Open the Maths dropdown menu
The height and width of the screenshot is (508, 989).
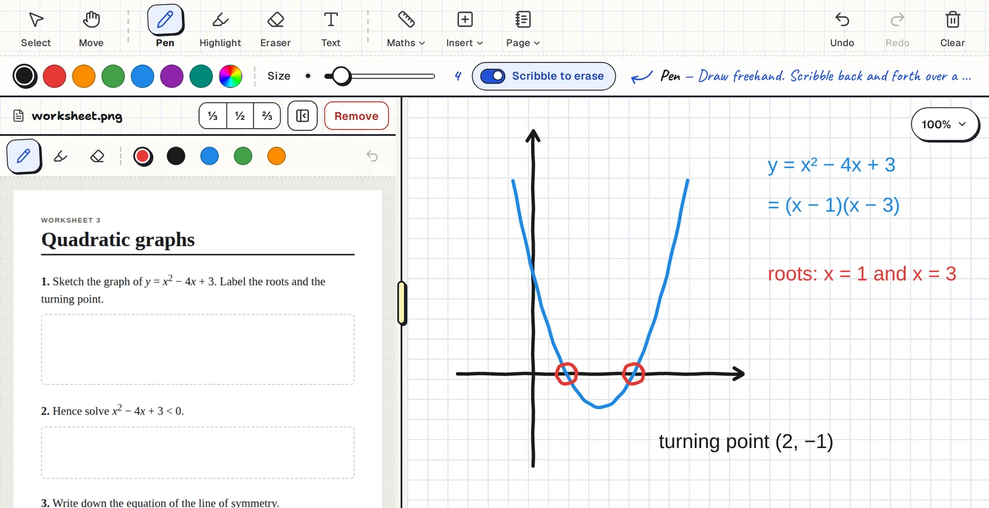tap(406, 28)
